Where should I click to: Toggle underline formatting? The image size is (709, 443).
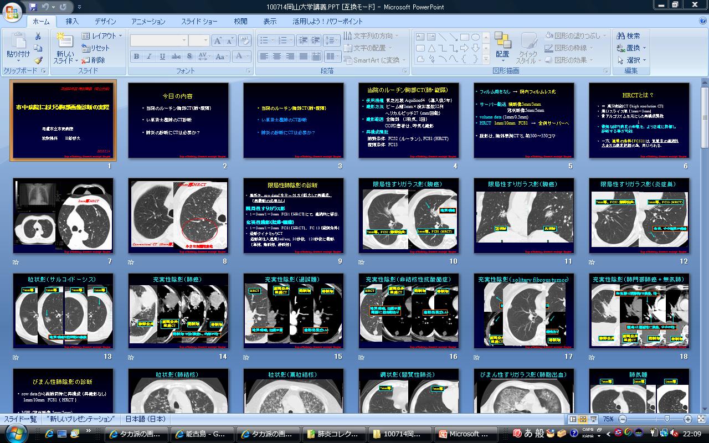click(163, 56)
